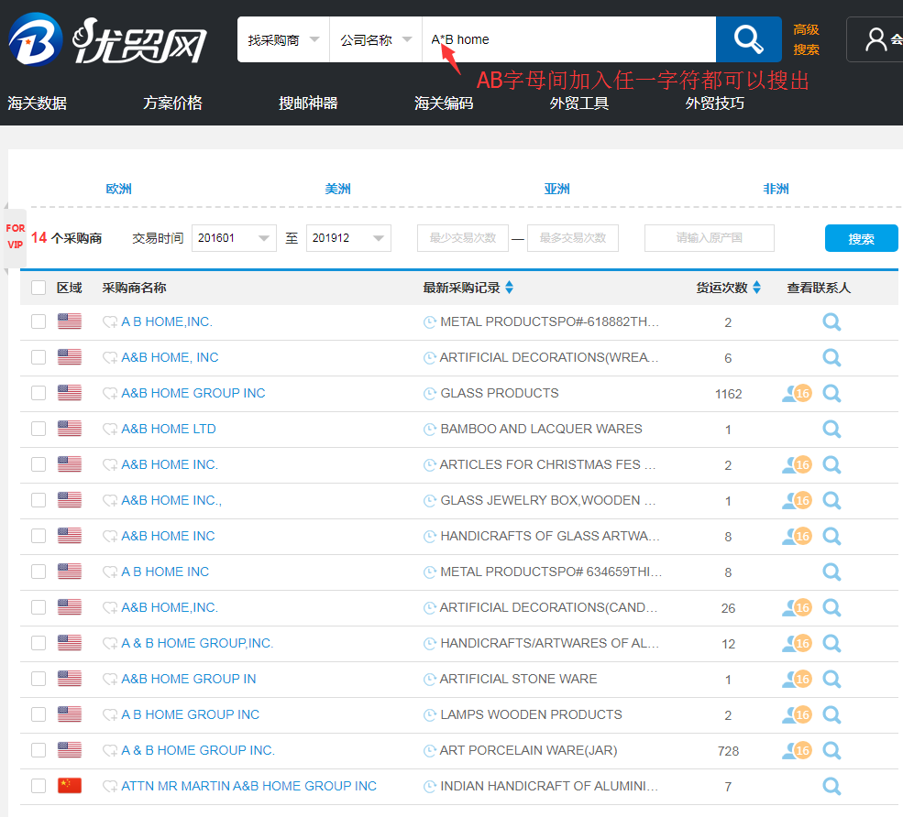Open magnifier for ATTN MR MARTIN row
This screenshot has height=817, width=903.
click(x=831, y=786)
